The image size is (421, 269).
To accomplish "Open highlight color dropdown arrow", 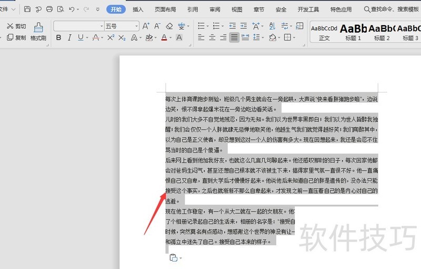I will 155,38.
